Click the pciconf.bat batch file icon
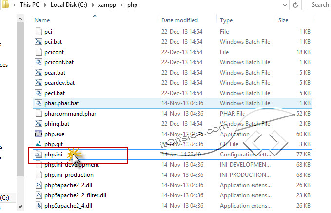Viewport: 331px width, 213px height. click(39, 62)
